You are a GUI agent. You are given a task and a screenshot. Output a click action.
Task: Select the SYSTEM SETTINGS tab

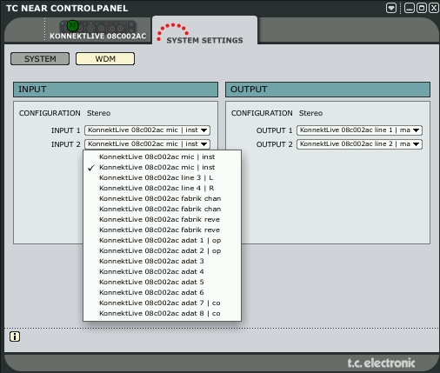pos(204,40)
